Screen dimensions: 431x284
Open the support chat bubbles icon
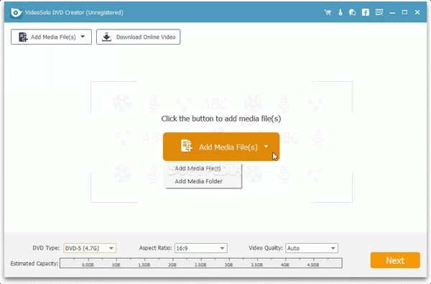353,12
